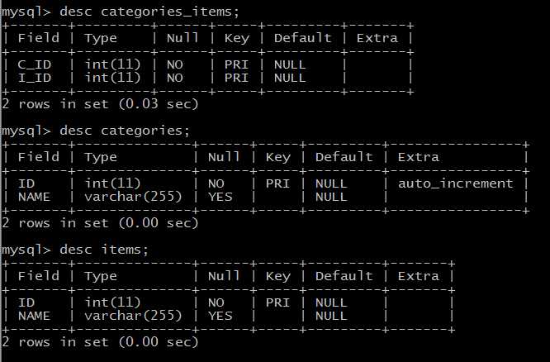
Task: Click varchar(255) type in items table
Action: click(133, 316)
